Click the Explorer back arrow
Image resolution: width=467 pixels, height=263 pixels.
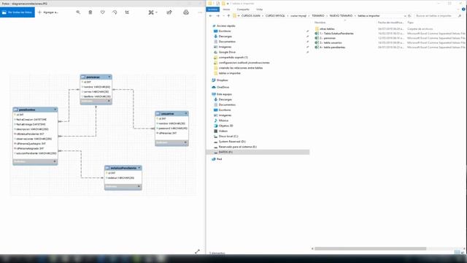click(211, 15)
